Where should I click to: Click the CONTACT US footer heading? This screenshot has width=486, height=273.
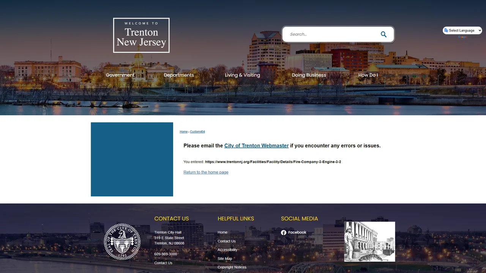(x=171, y=219)
